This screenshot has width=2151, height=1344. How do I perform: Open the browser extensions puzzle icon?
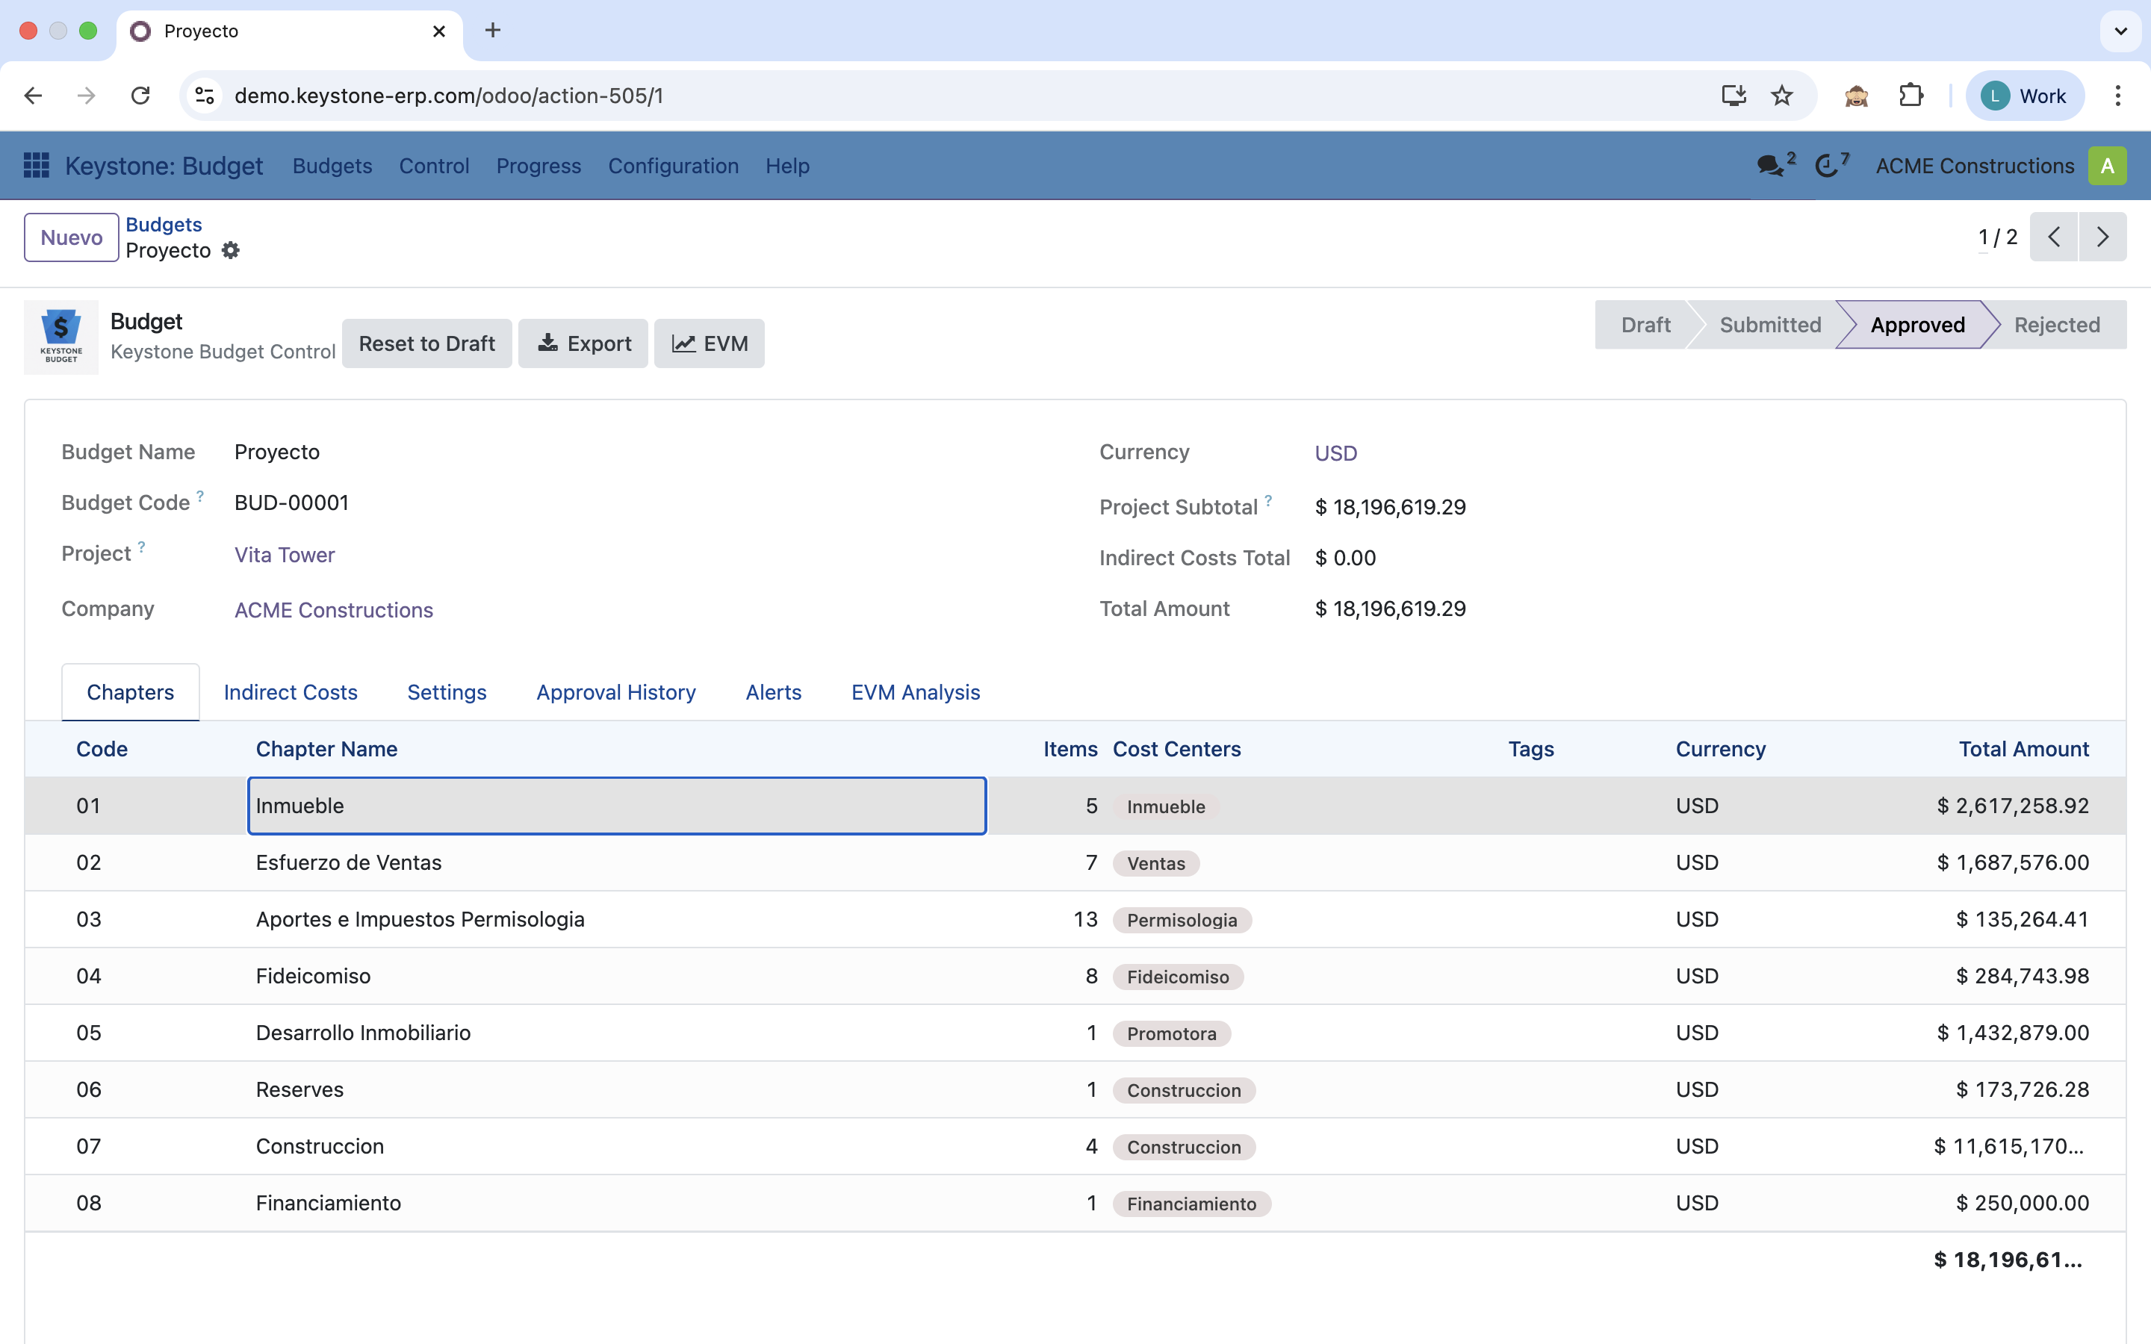[x=1910, y=95]
